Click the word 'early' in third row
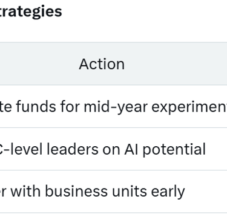This screenshot has width=227, height=222. [x=168, y=192]
